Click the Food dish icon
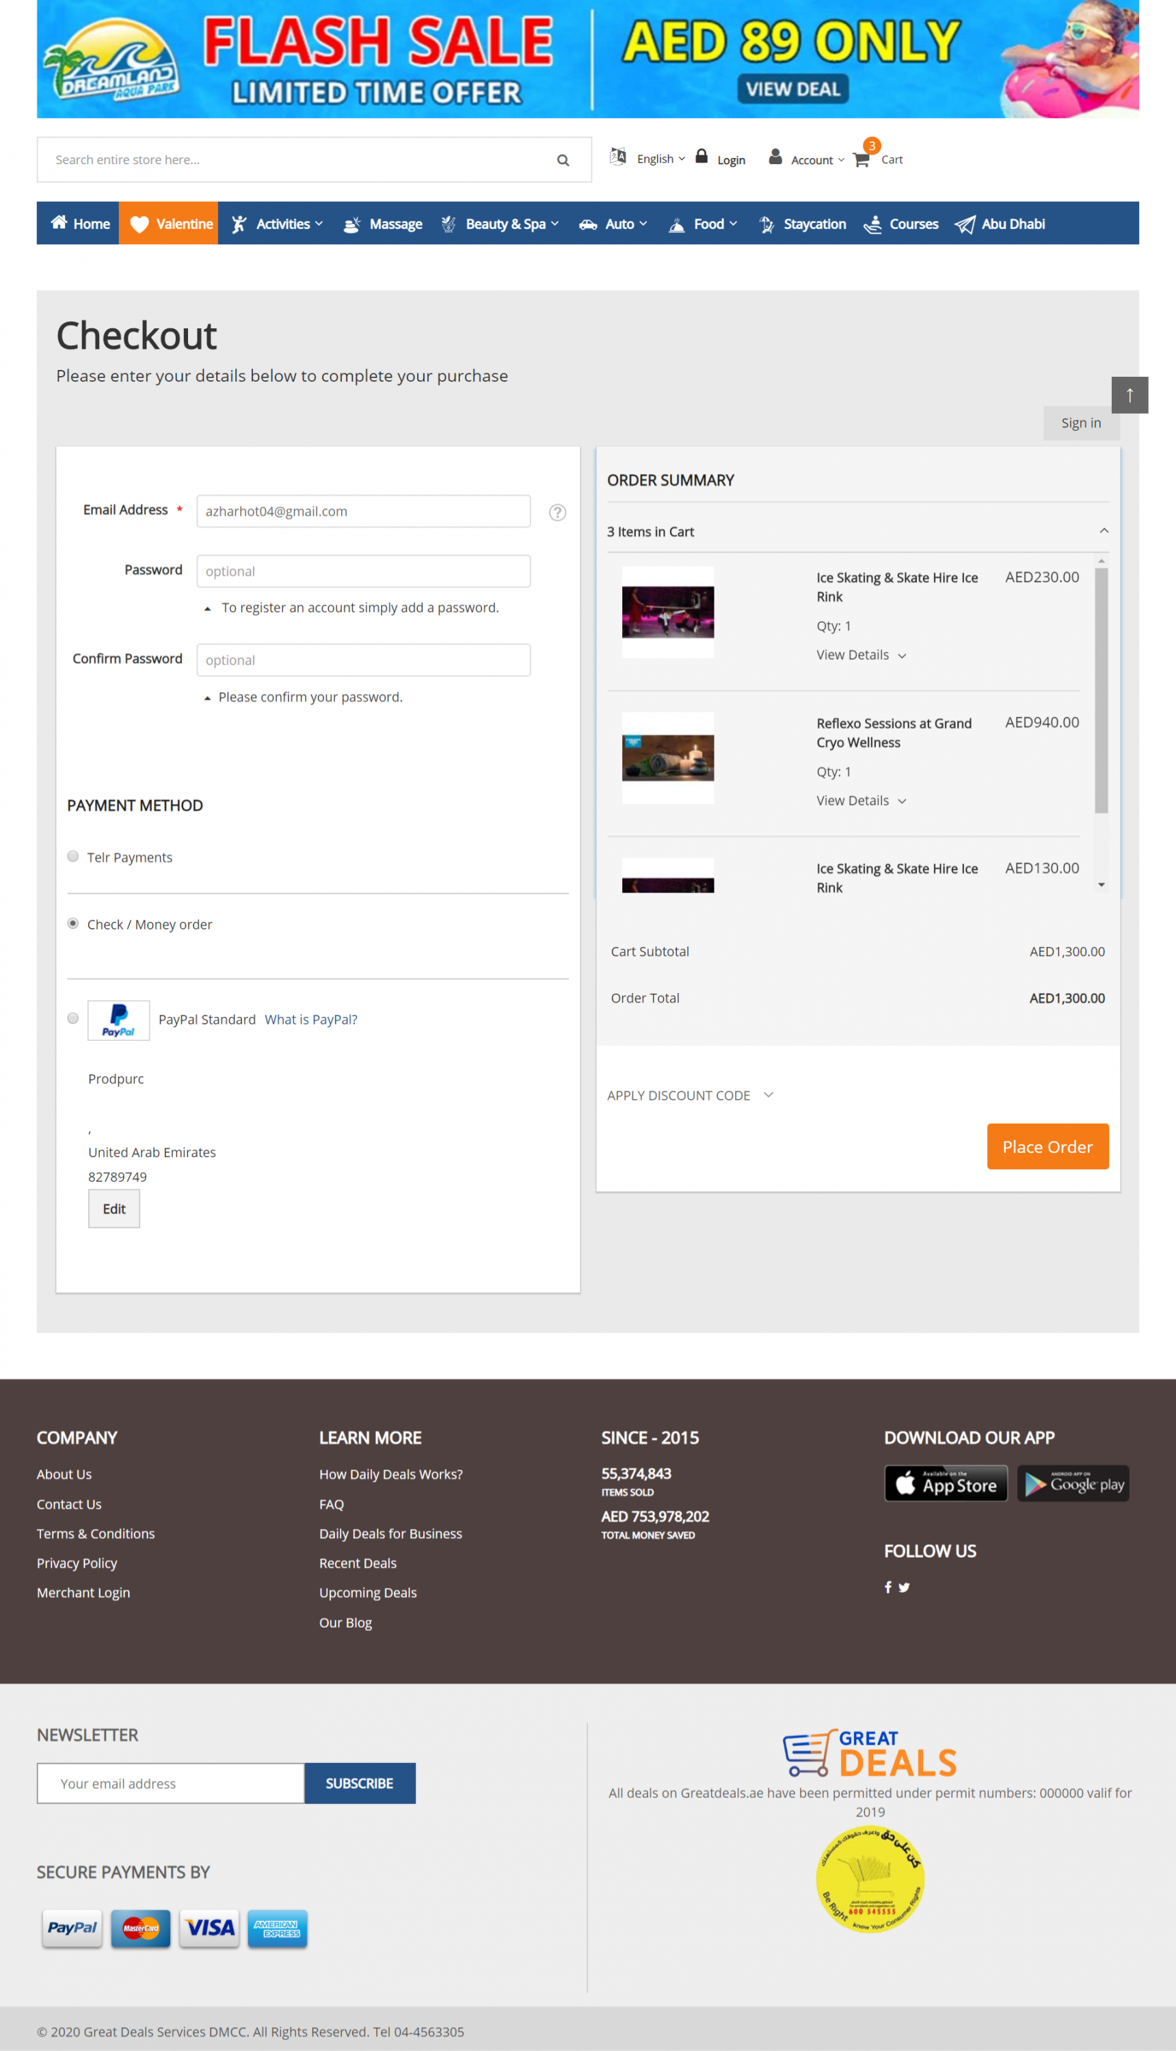1176x2051 pixels. click(x=677, y=224)
